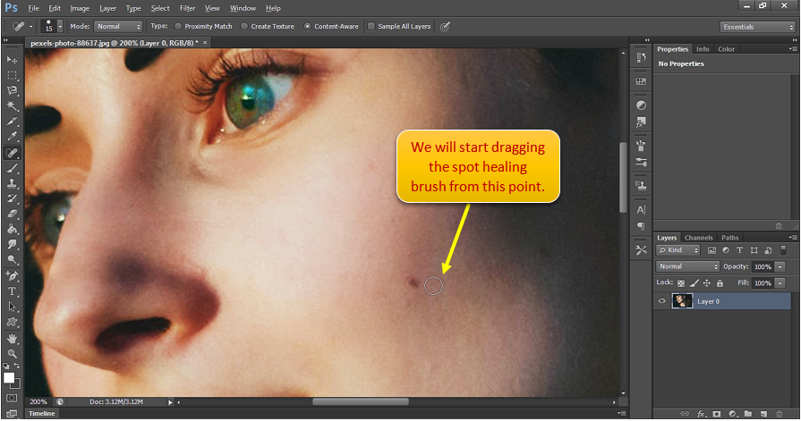The image size is (801, 421).
Task: Select the Pen tool
Action: tap(12, 276)
